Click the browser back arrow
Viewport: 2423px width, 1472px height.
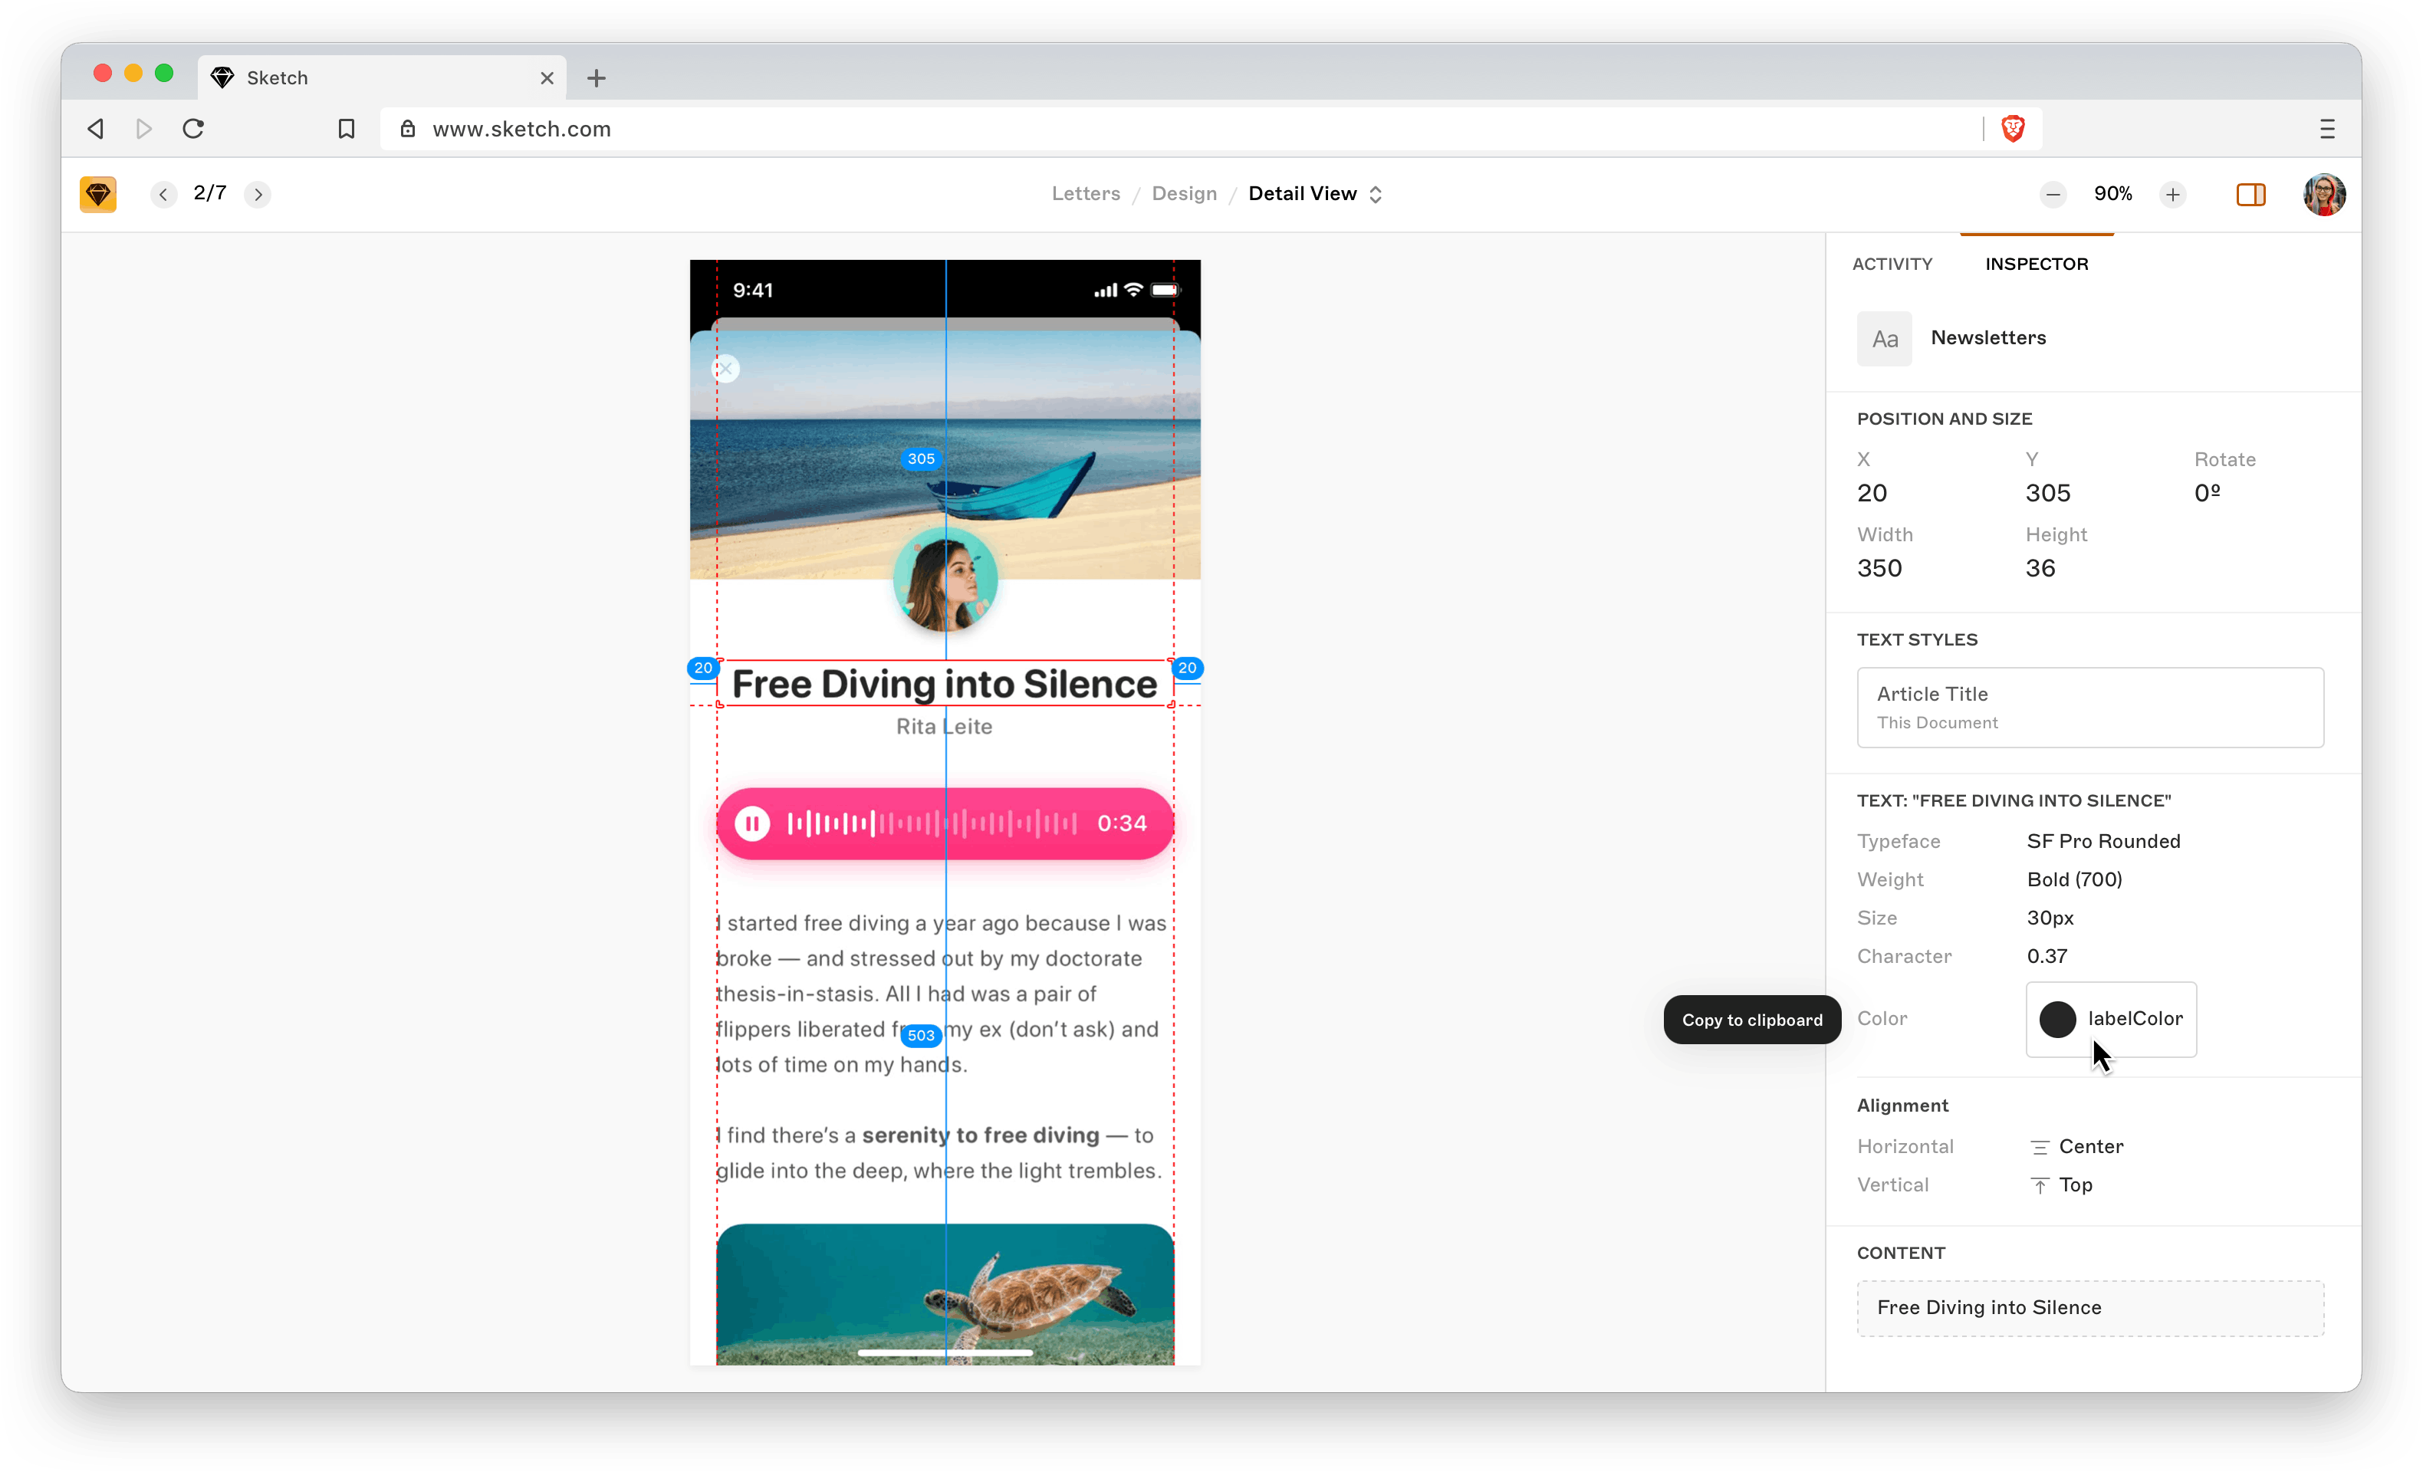click(94, 129)
